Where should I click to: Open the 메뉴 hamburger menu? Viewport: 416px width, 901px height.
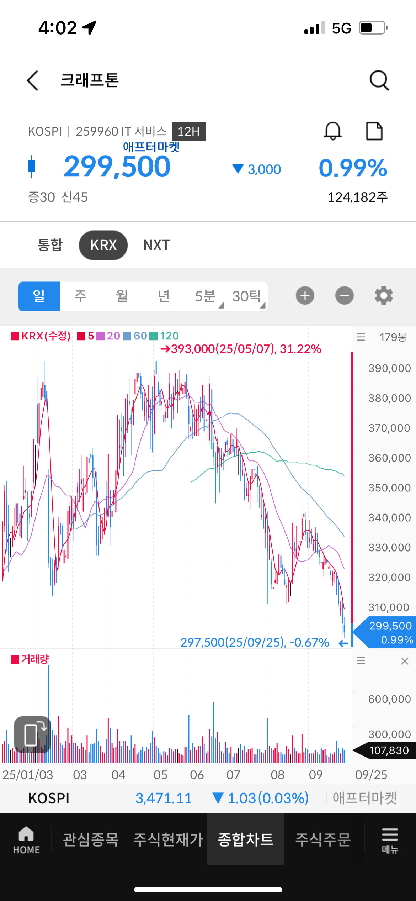pyautogui.click(x=390, y=841)
